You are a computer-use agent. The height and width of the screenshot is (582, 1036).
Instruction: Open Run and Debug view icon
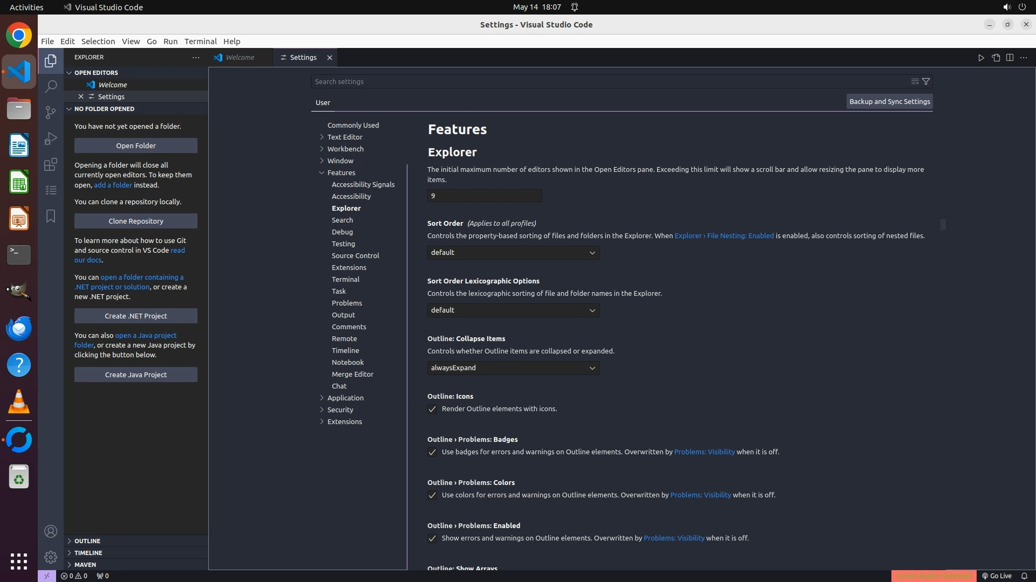click(51, 138)
